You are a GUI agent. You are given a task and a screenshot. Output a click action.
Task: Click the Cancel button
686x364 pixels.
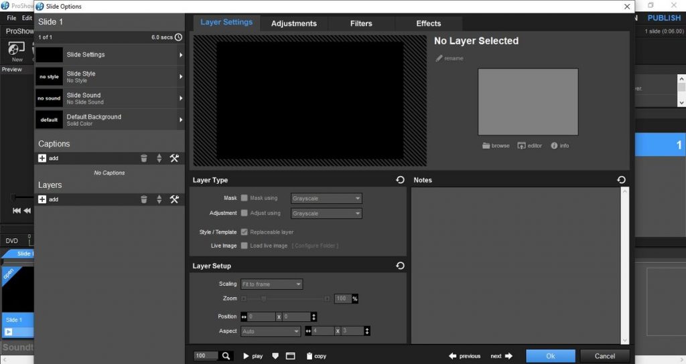605,356
